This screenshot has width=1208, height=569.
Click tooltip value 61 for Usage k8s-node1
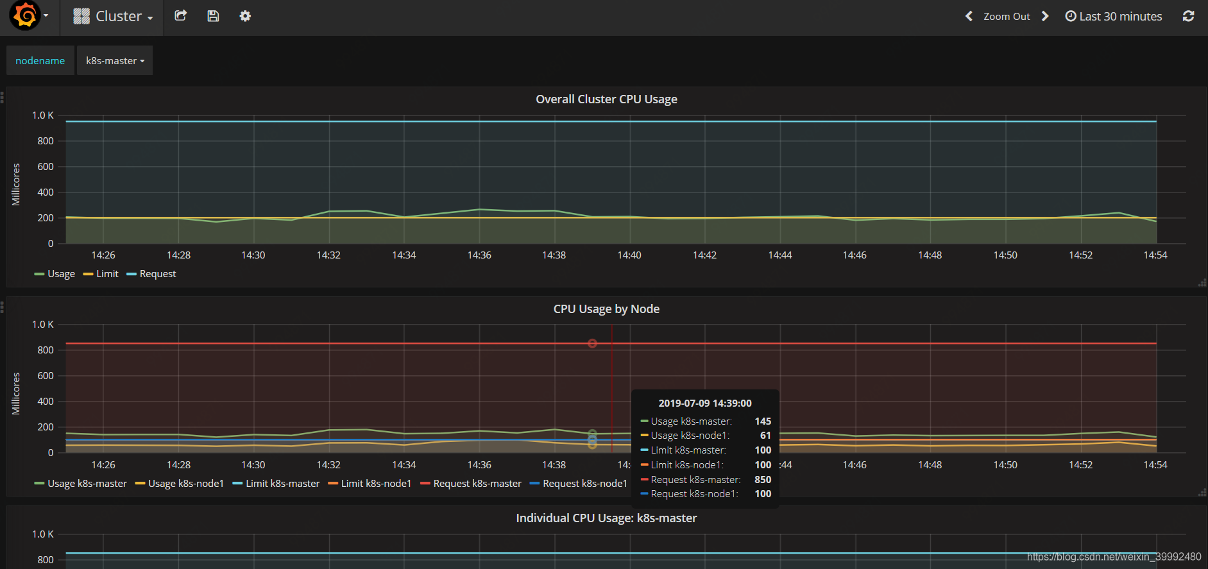pos(765,436)
